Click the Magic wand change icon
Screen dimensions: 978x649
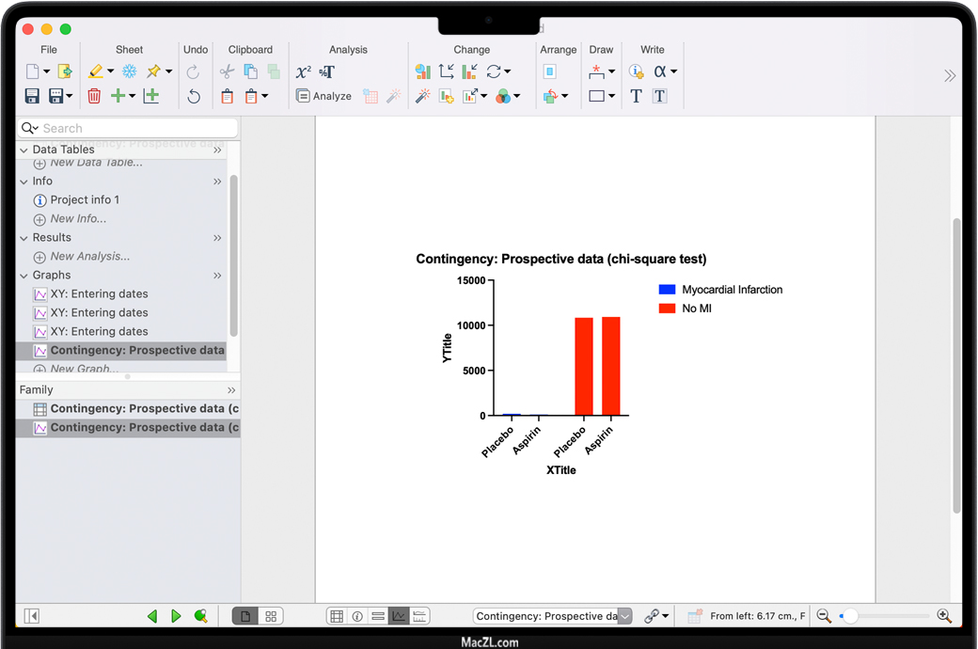tap(422, 96)
